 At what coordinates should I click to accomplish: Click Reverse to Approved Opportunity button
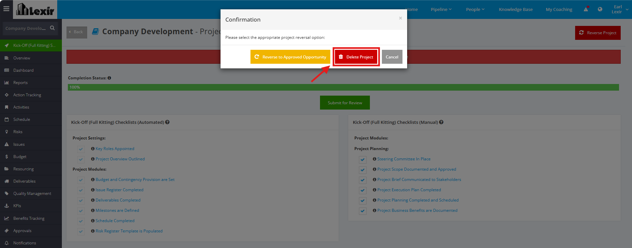pos(290,57)
